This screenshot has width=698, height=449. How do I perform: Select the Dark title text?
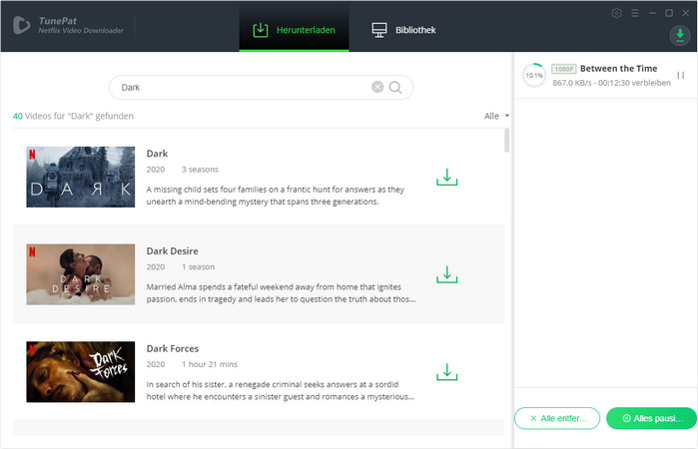pyautogui.click(x=157, y=154)
